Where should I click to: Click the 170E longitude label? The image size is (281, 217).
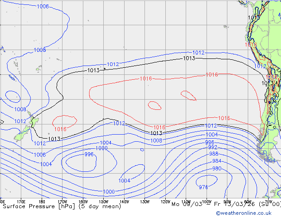point(21,202)
